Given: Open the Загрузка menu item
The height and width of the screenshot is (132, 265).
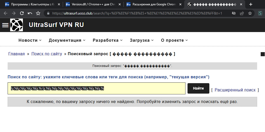Looking at the screenshot, I should [x=142, y=40].
